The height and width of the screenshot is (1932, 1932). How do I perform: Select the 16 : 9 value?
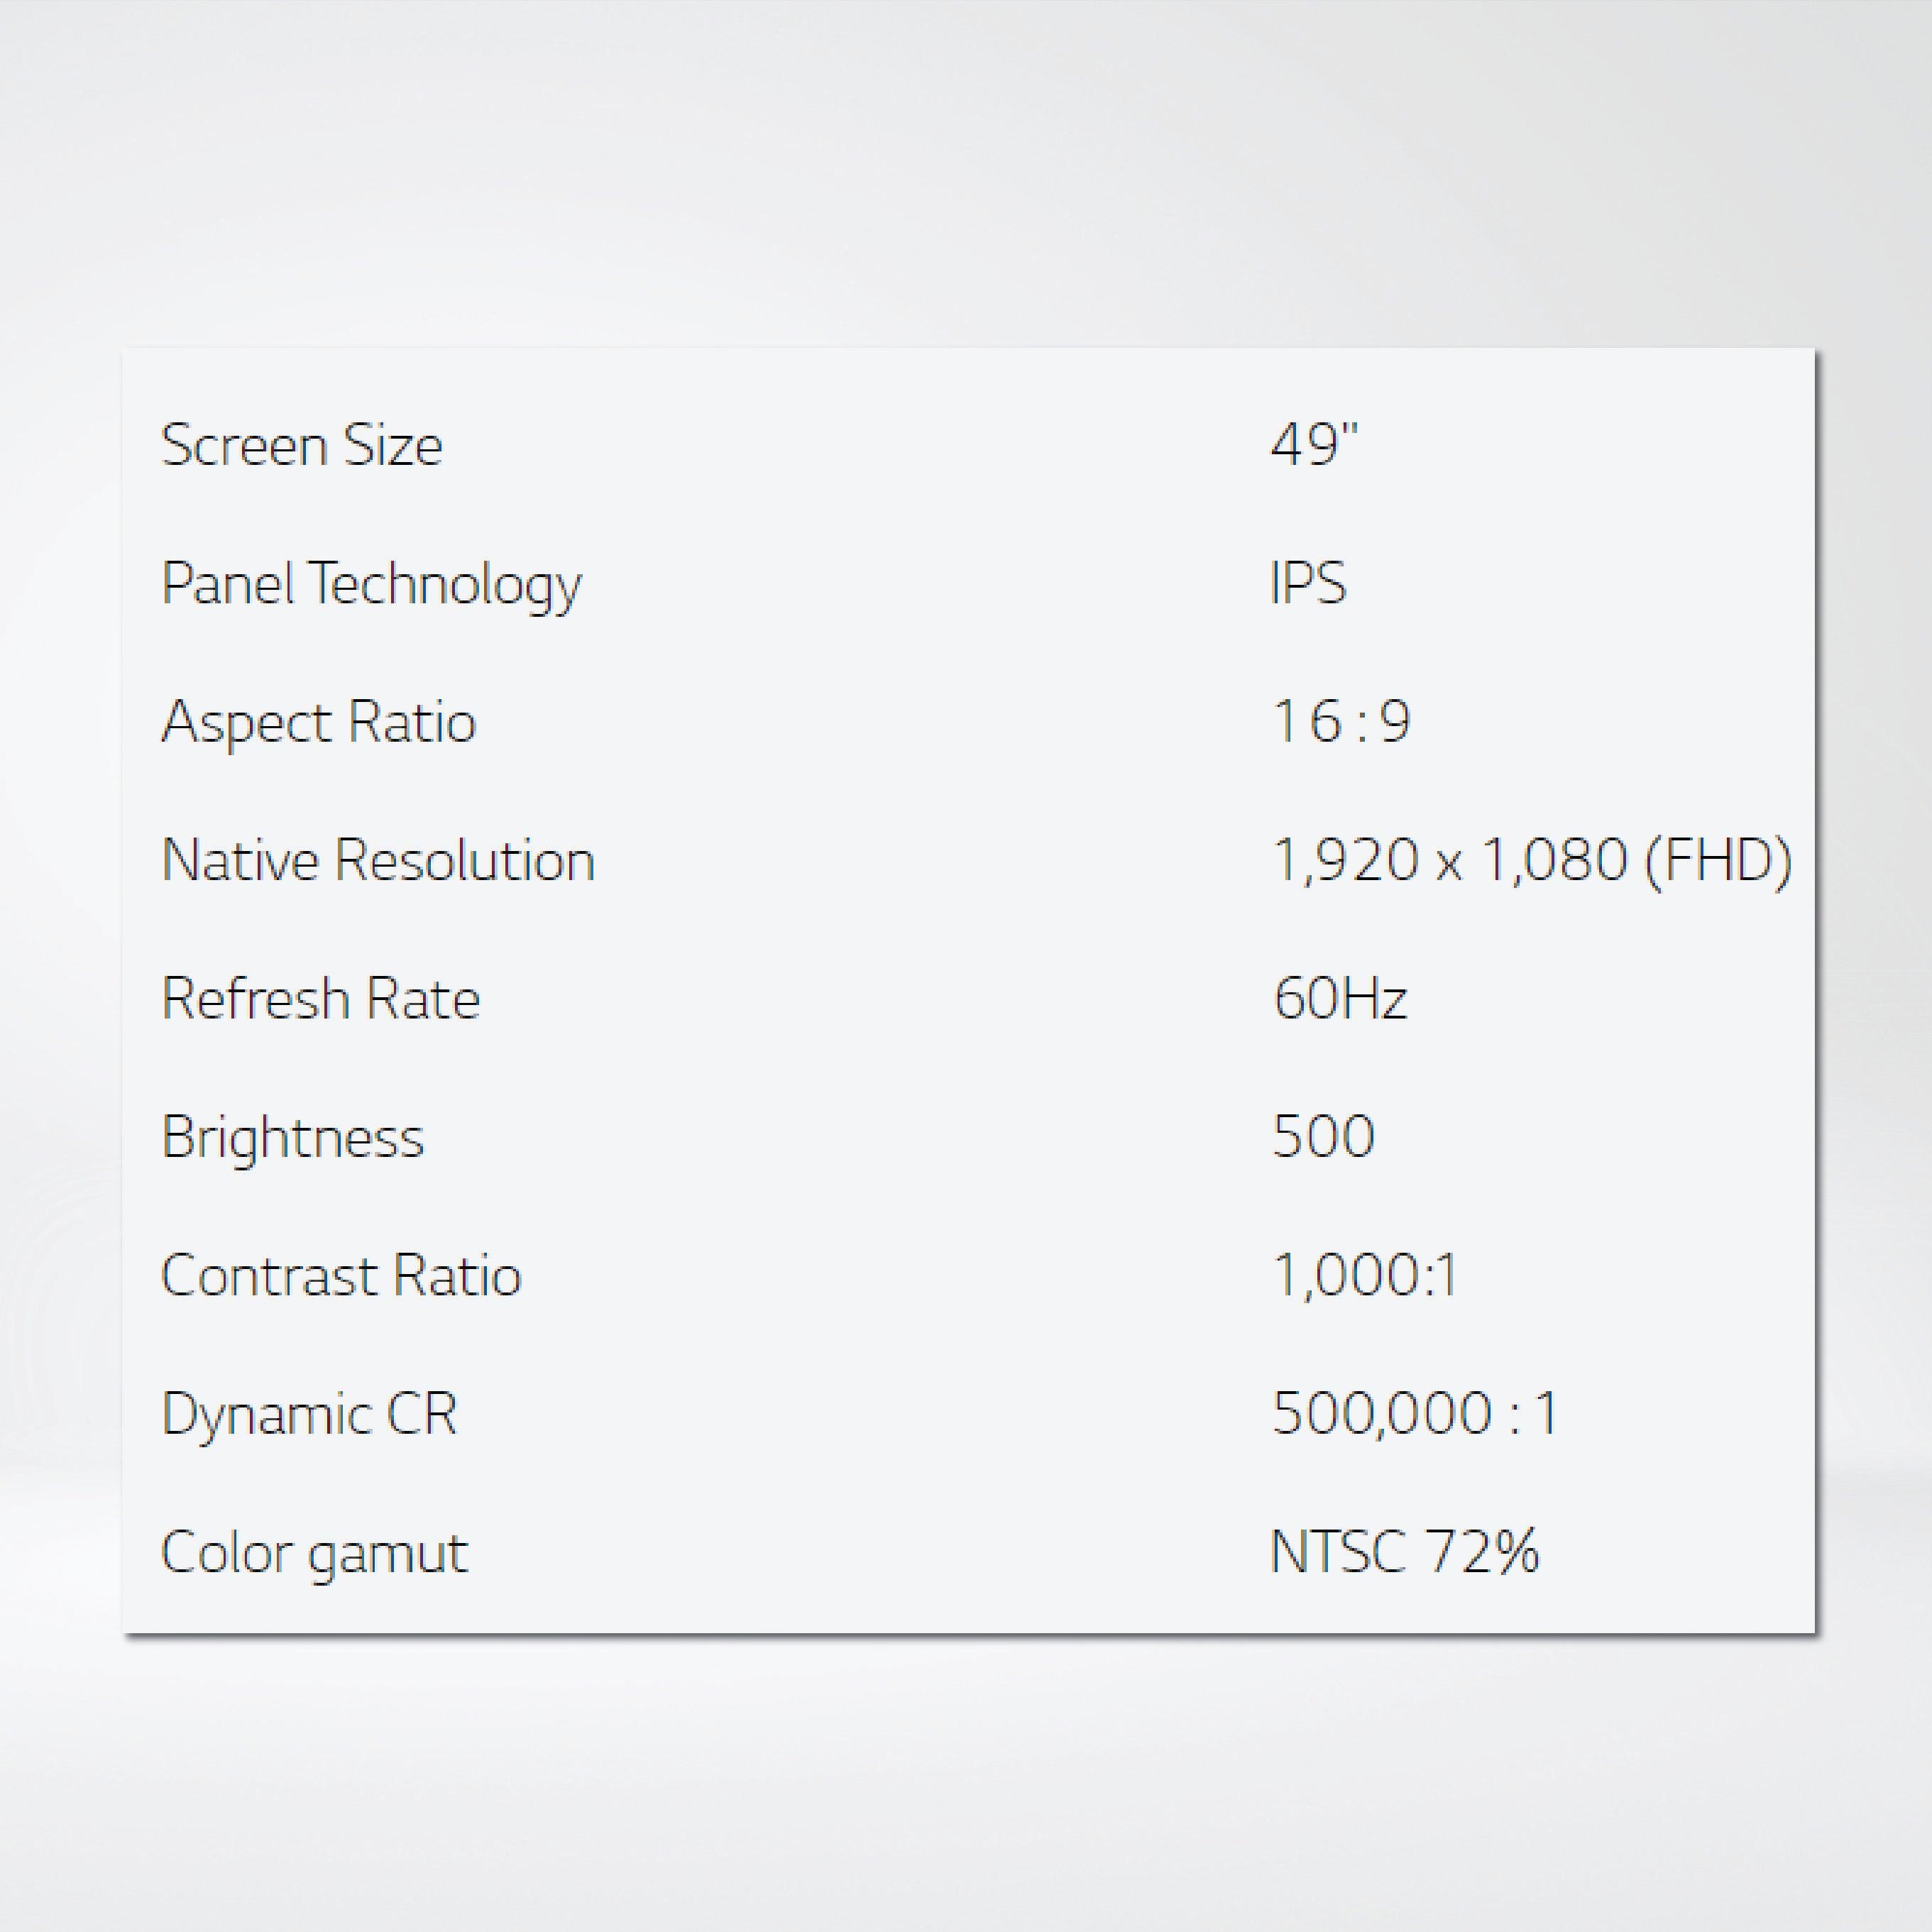[x=1340, y=721]
